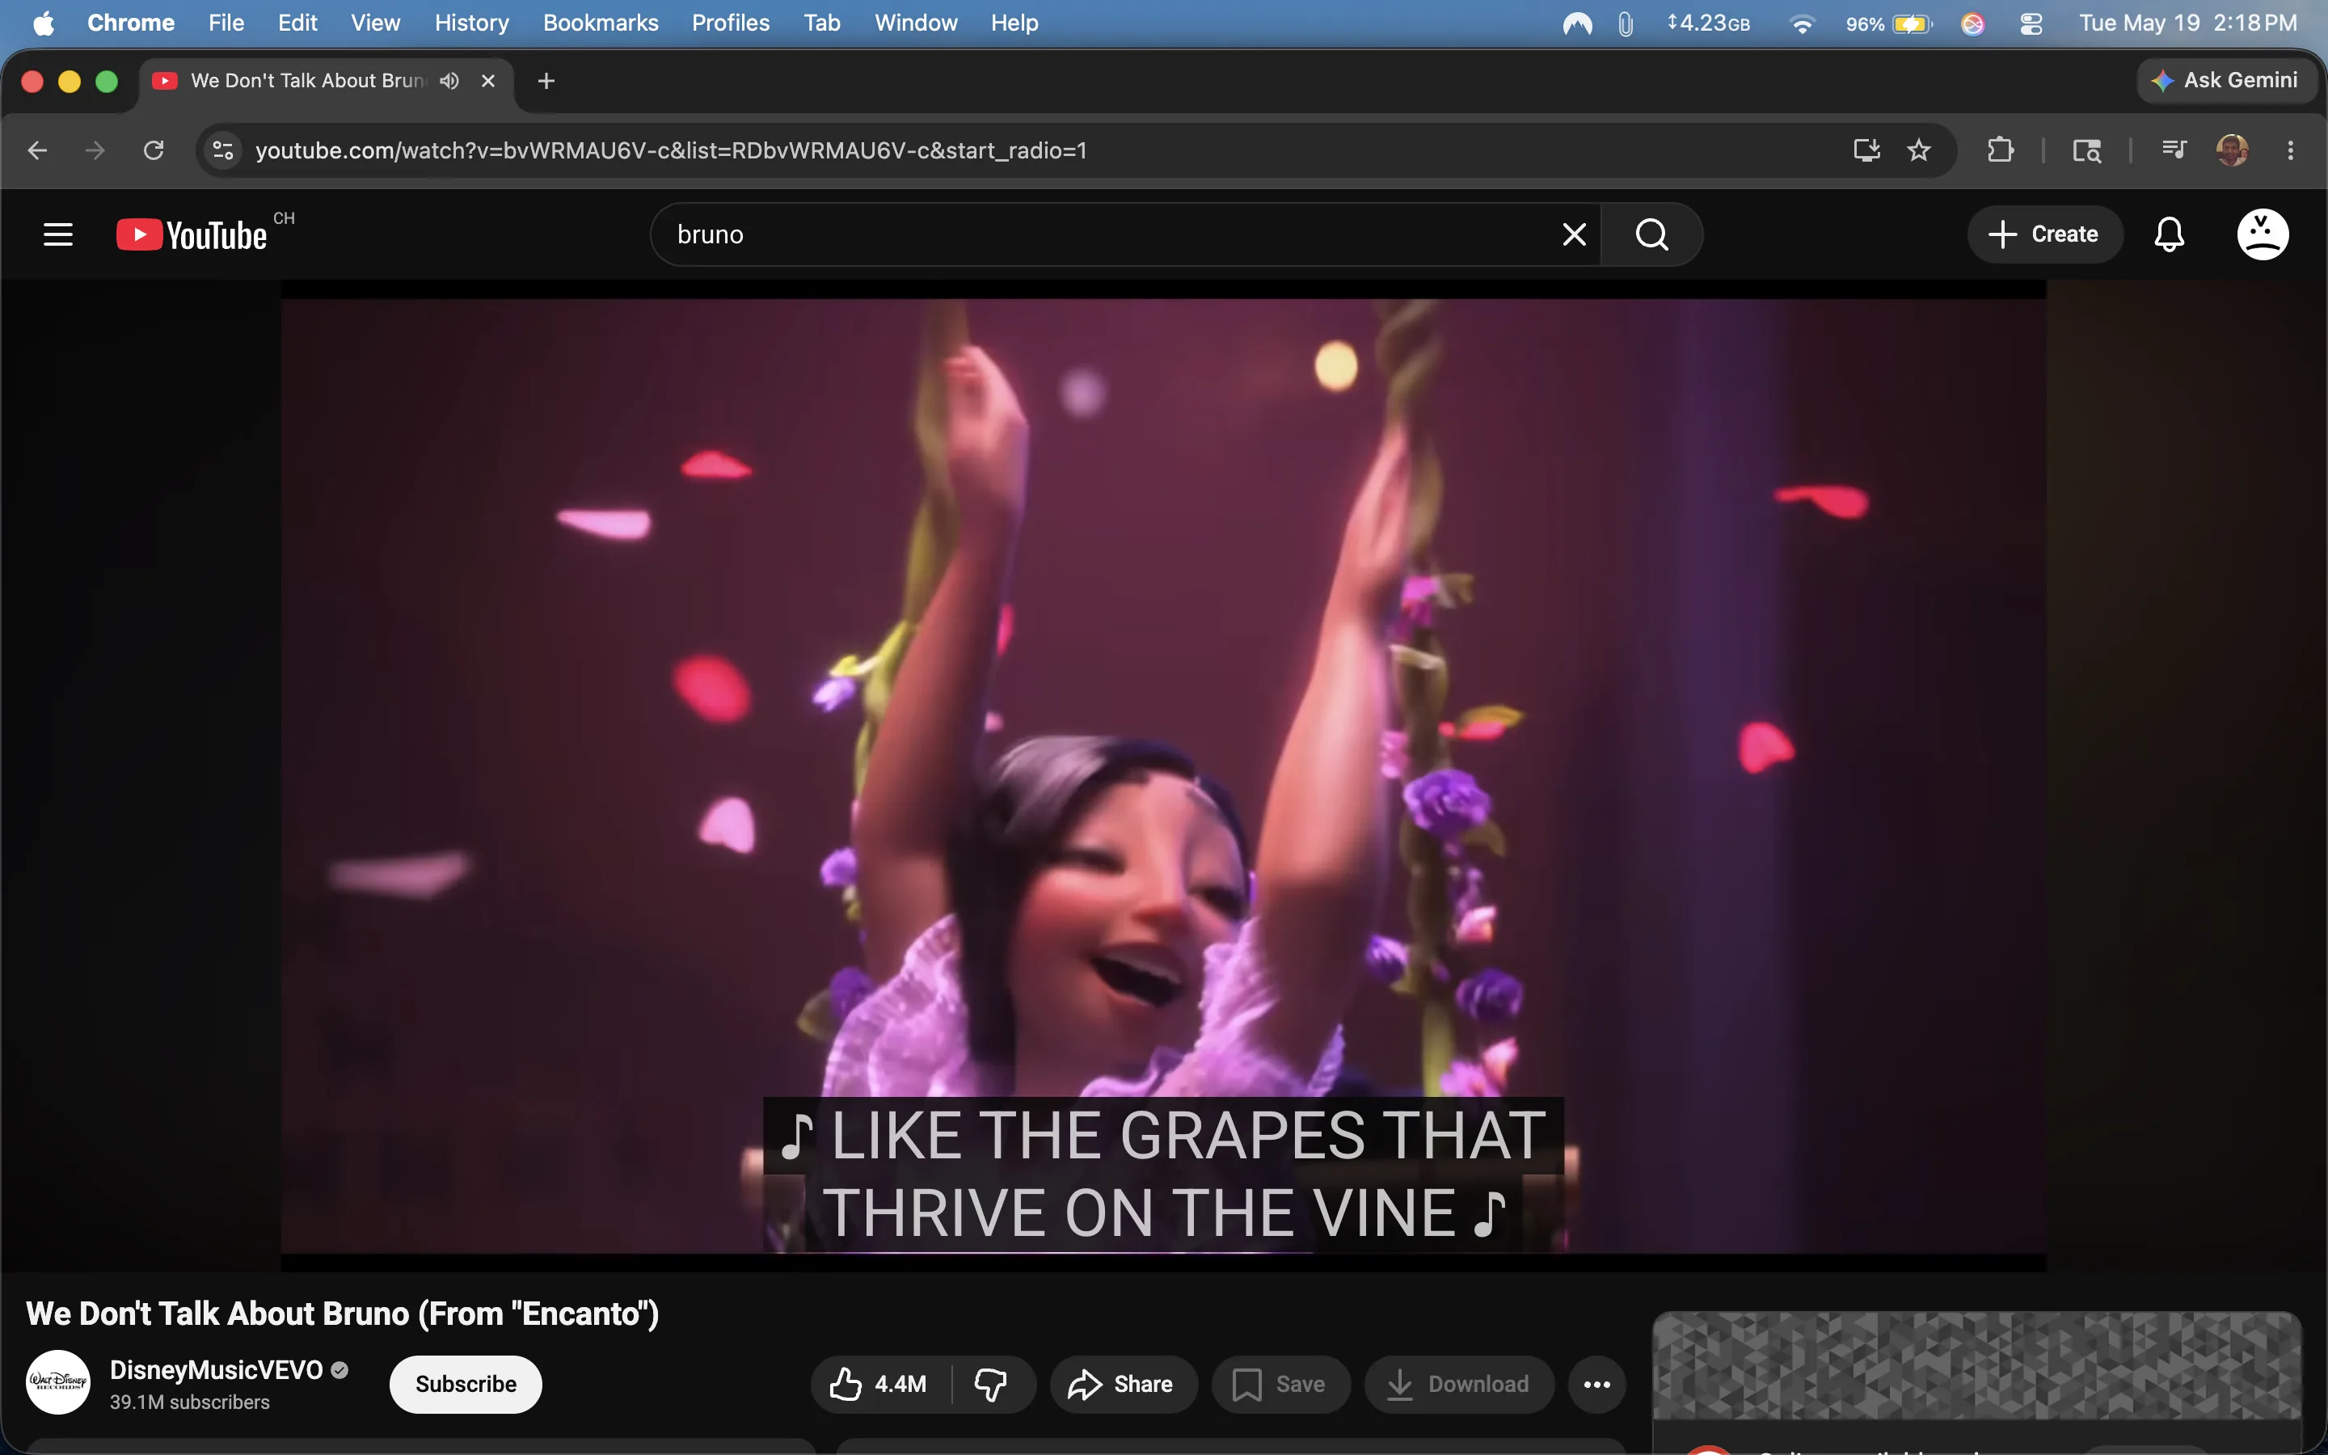Viewport: 2328px width, 1455px height.
Task: Open the Window menu
Action: point(916,23)
